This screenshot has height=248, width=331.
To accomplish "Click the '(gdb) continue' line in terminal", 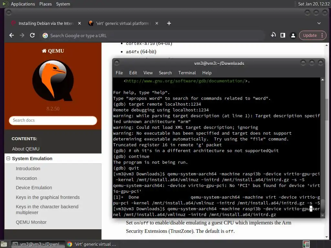I will (x=131, y=157).
